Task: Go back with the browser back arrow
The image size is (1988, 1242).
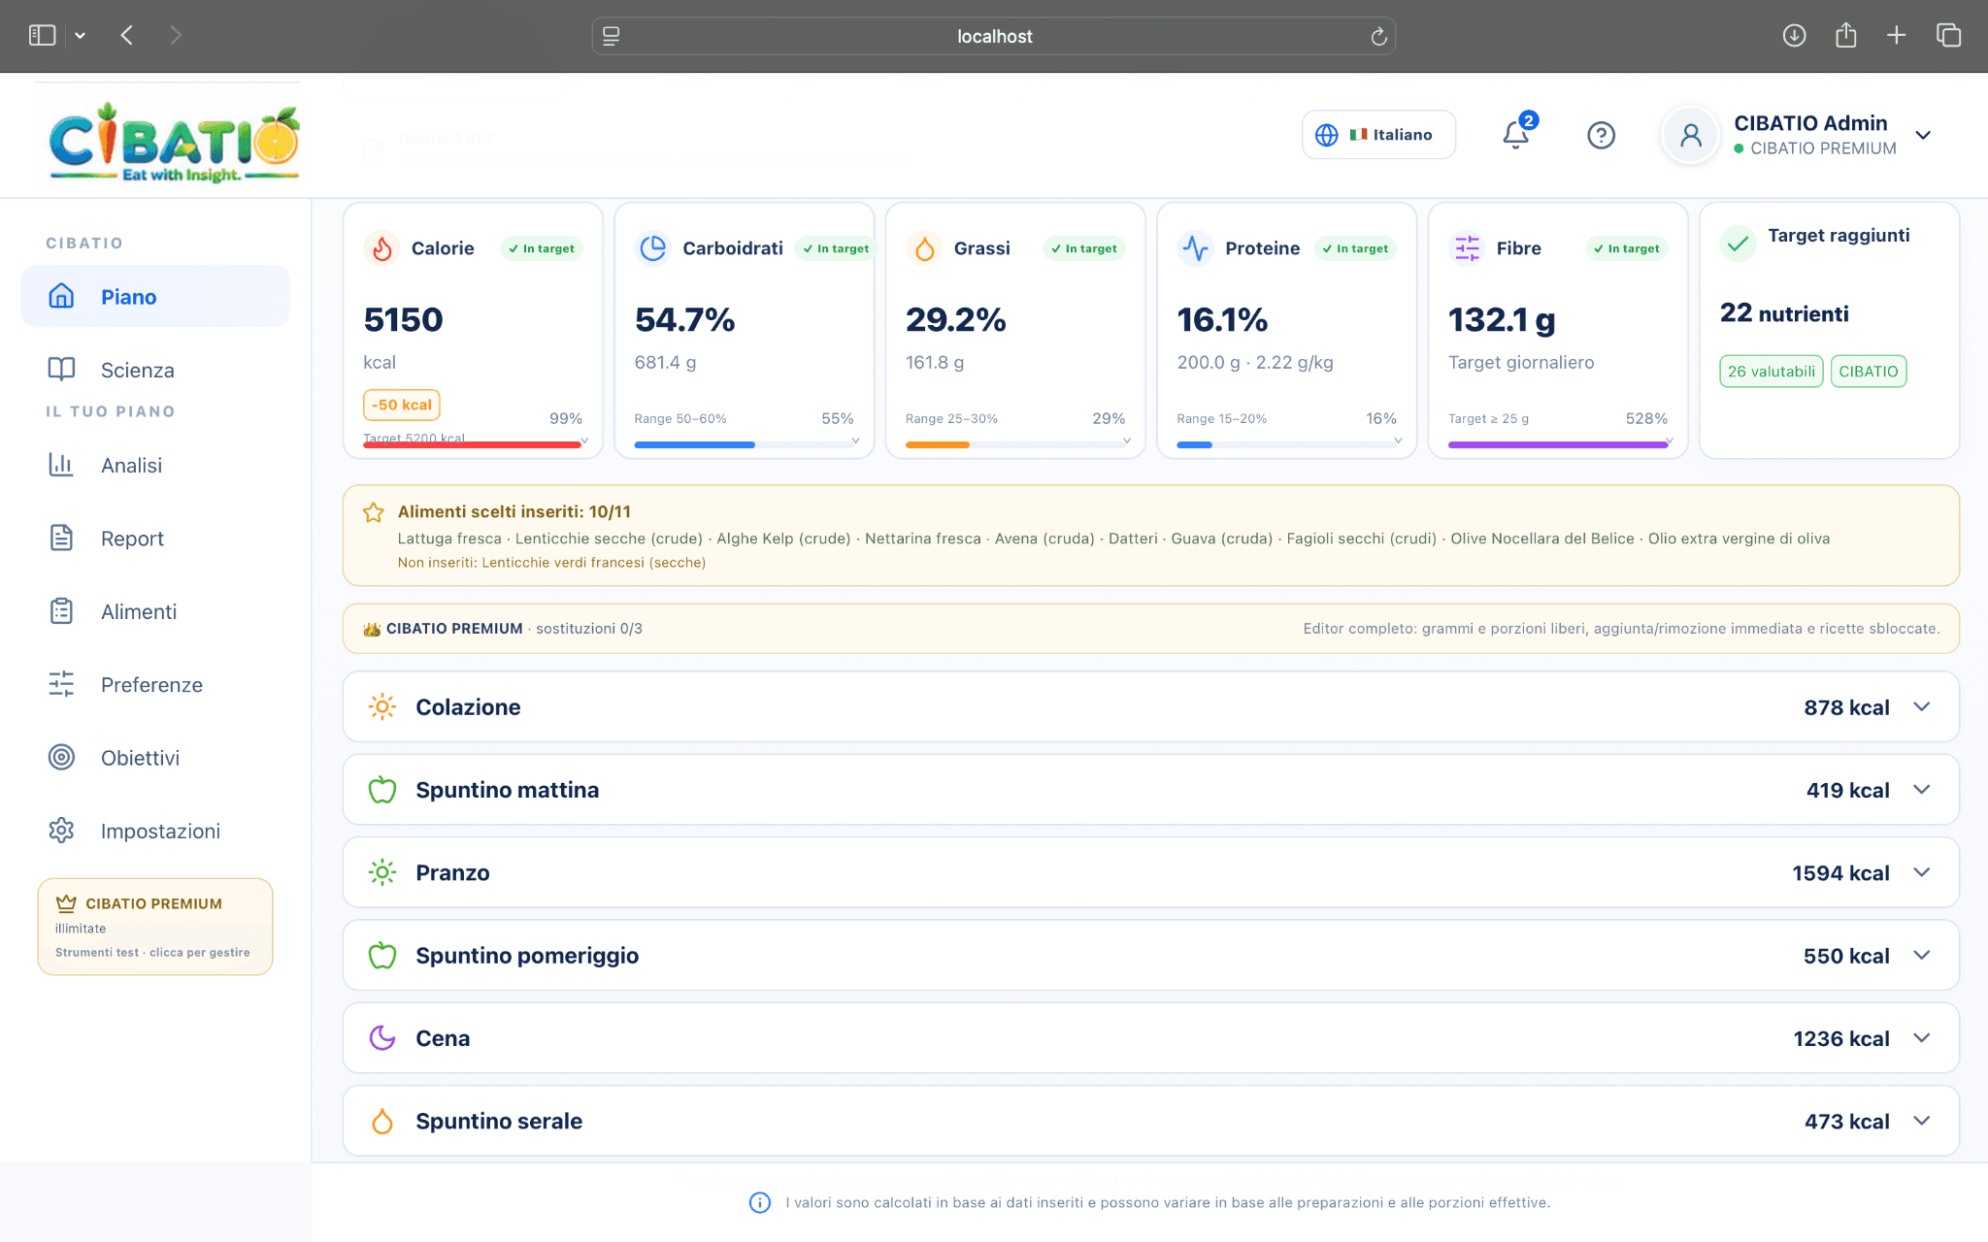Action: coord(127,36)
